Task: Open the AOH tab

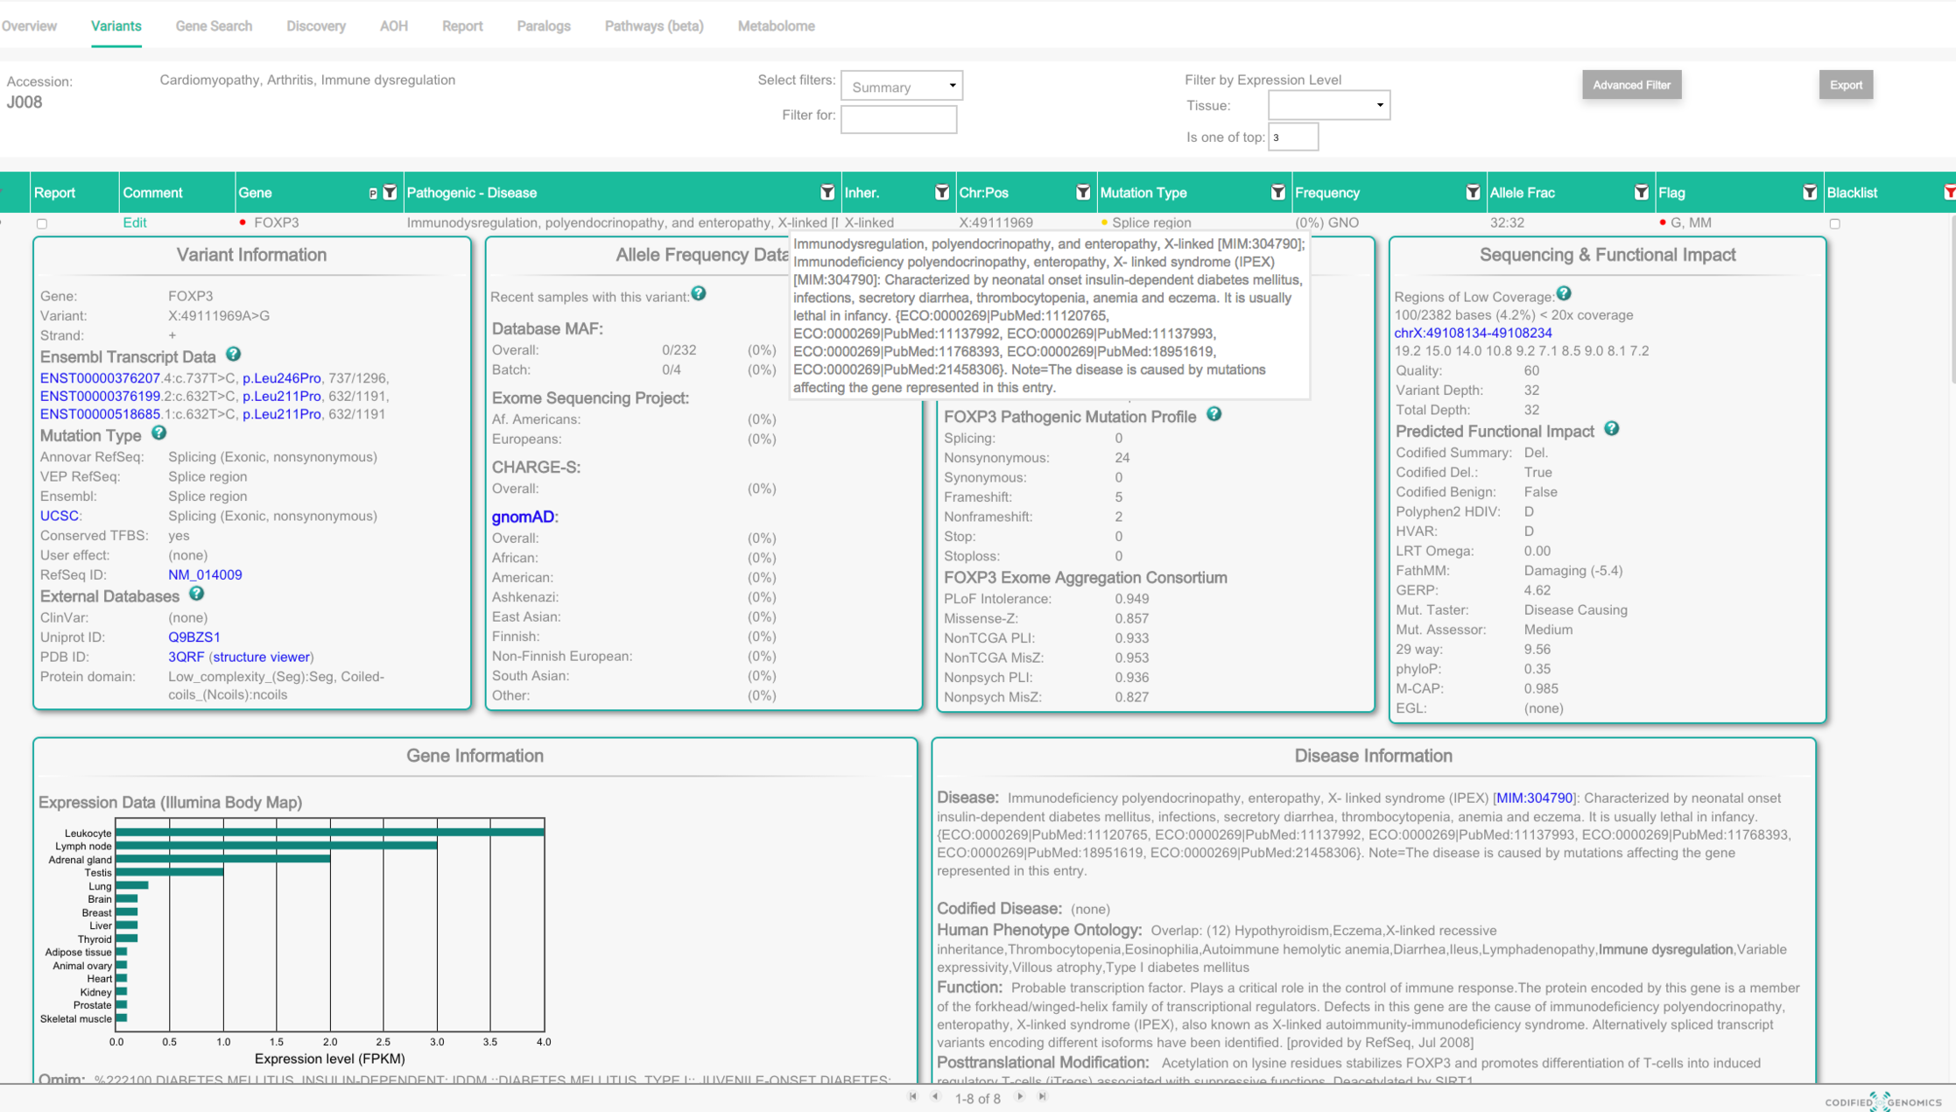Action: tap(394, 26)
